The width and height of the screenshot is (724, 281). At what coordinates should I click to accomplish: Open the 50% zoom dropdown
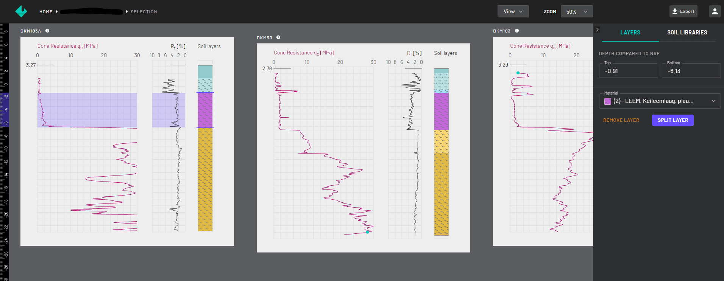click(x=576, y=11)
